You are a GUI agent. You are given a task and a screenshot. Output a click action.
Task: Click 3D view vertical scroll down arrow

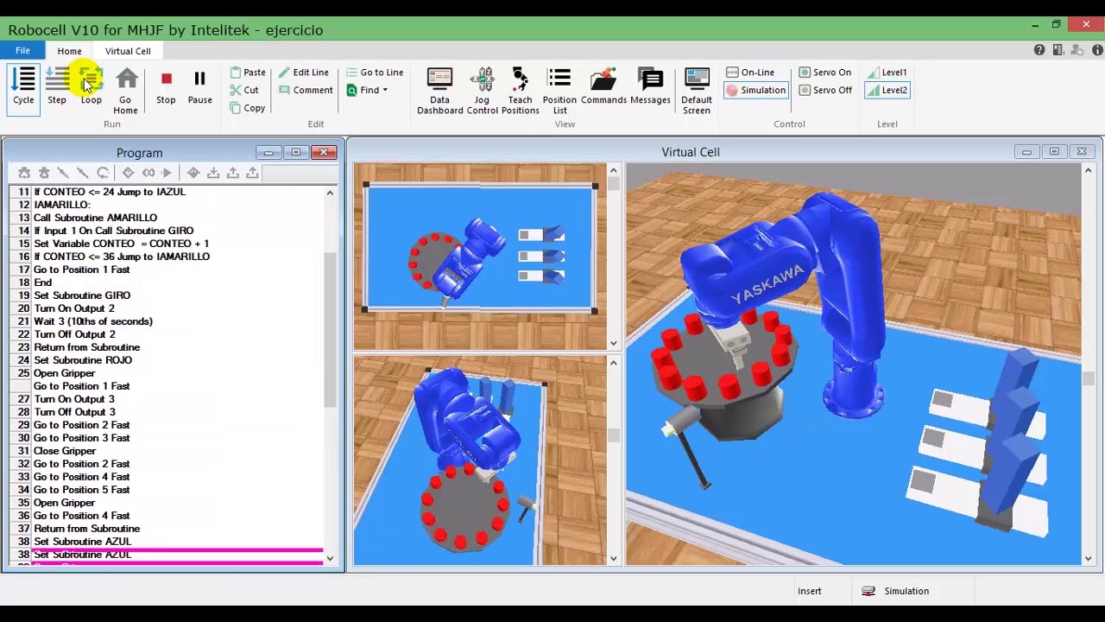point(1088,559)
